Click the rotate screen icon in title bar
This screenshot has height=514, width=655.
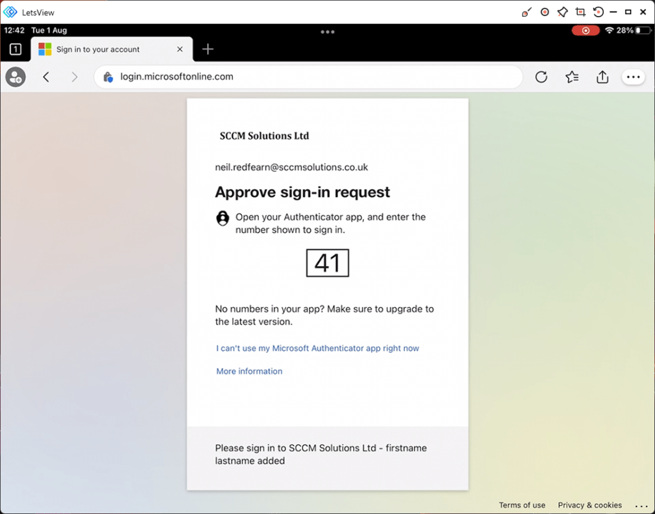[598, 12]
